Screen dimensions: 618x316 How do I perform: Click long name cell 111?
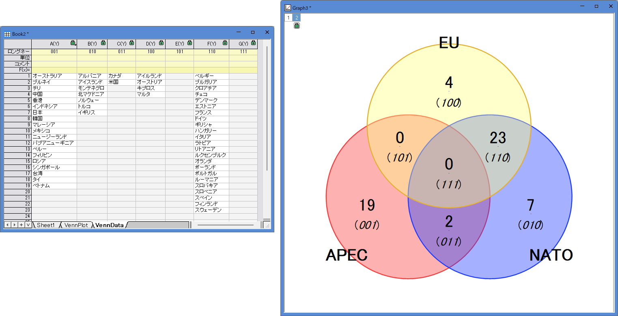point(243,52)
